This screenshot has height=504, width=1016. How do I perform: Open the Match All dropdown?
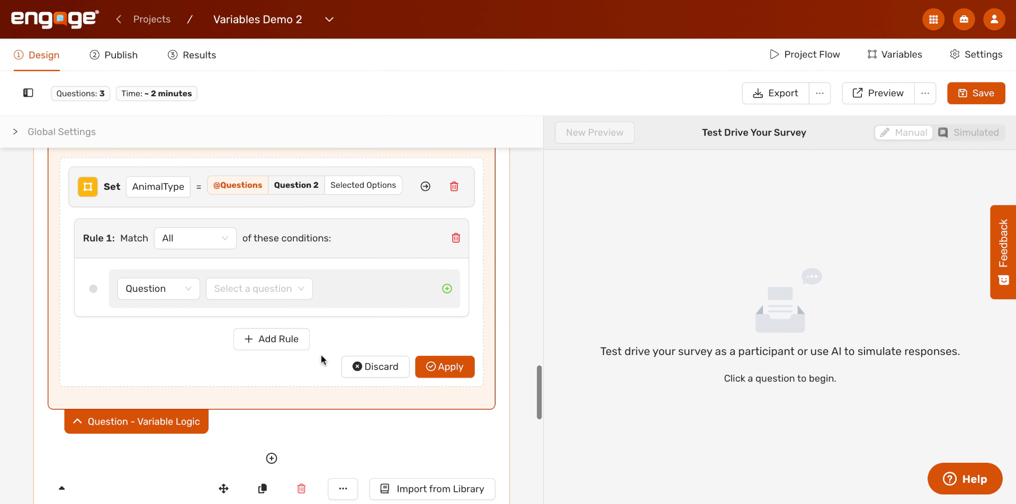[x=195, y=238]
